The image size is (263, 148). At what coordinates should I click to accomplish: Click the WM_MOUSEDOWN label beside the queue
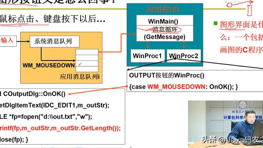[x=48, y=65]
